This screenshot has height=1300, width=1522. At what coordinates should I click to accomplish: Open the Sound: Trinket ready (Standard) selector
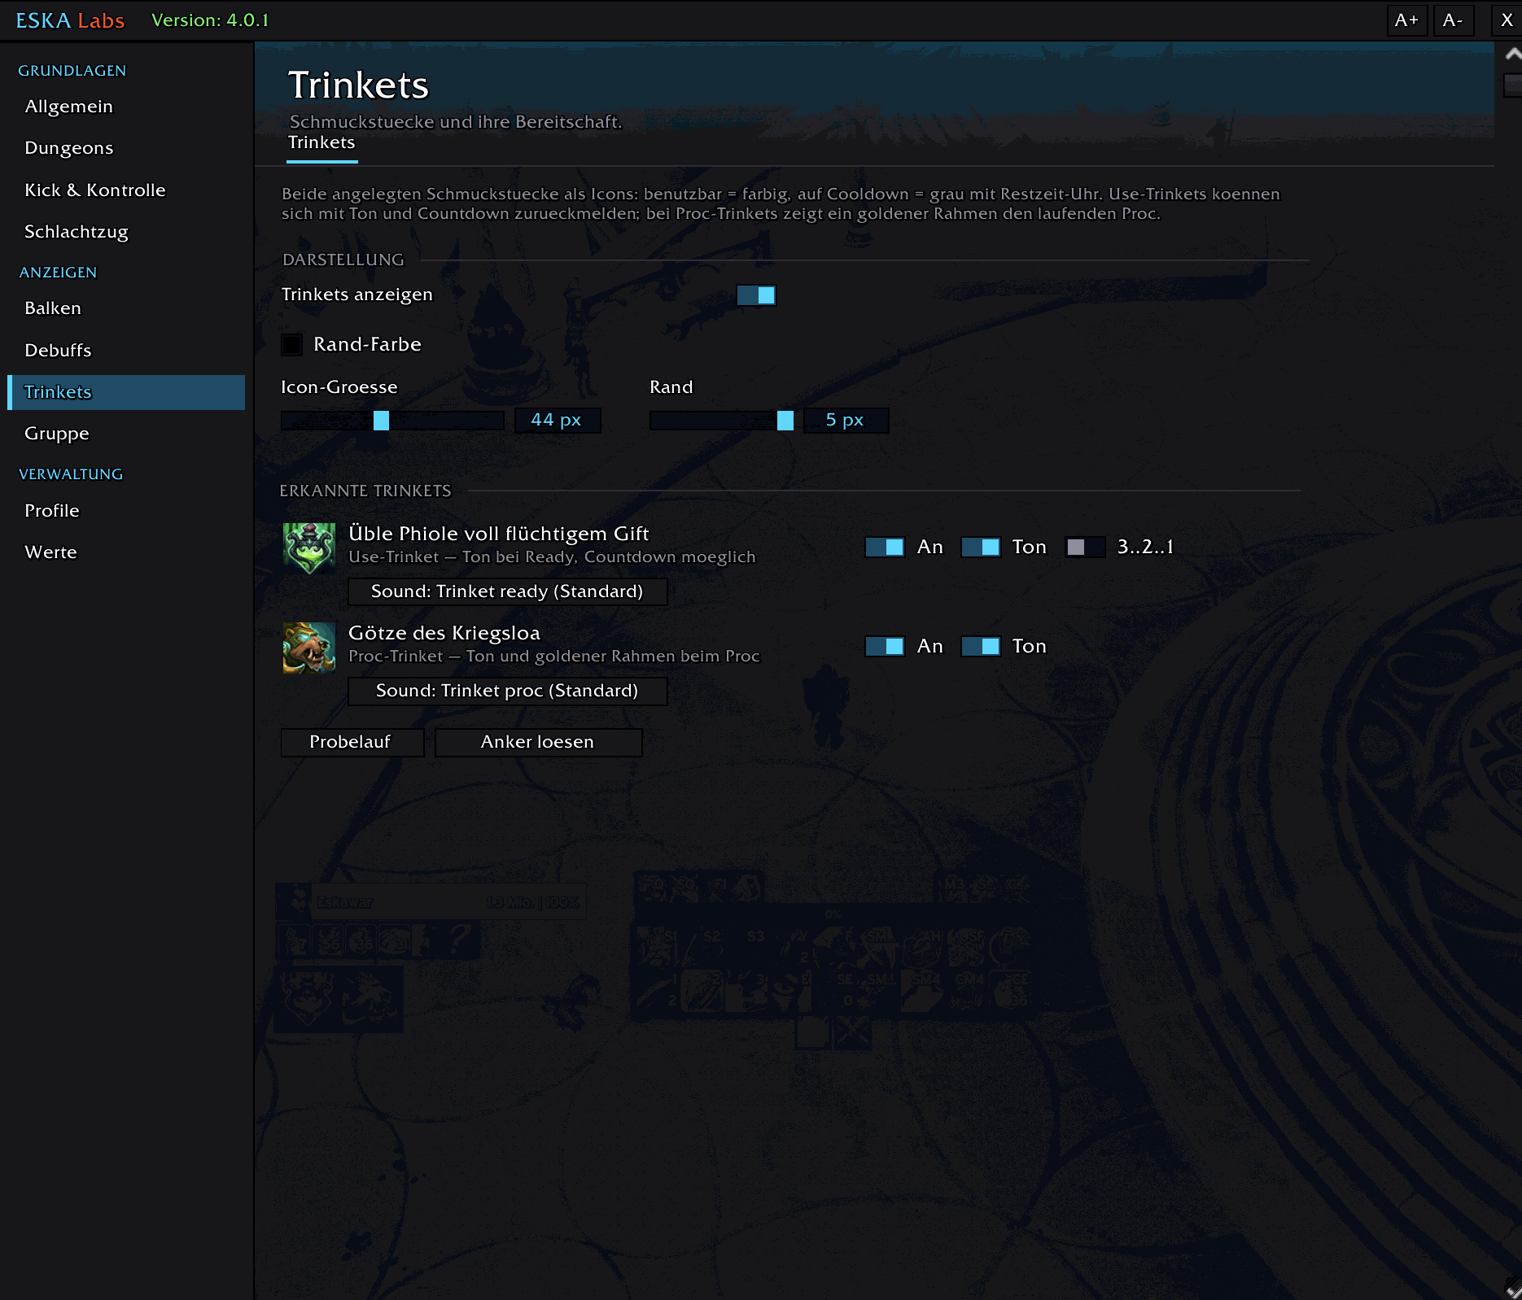507,591
